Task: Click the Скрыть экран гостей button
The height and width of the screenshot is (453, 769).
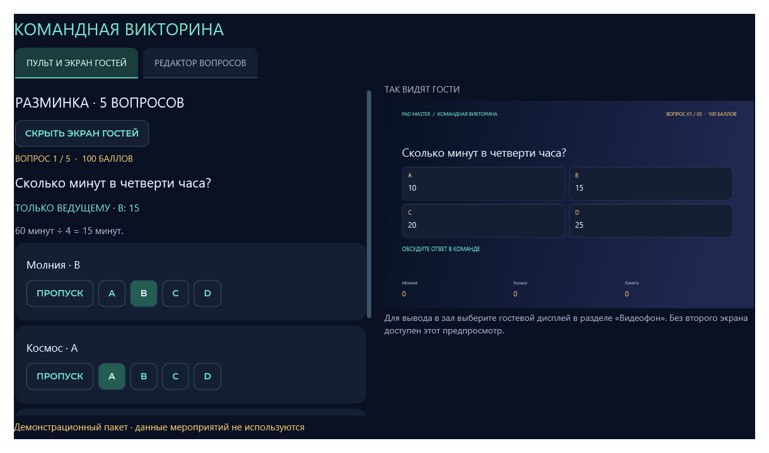Action: coord(82,133)
